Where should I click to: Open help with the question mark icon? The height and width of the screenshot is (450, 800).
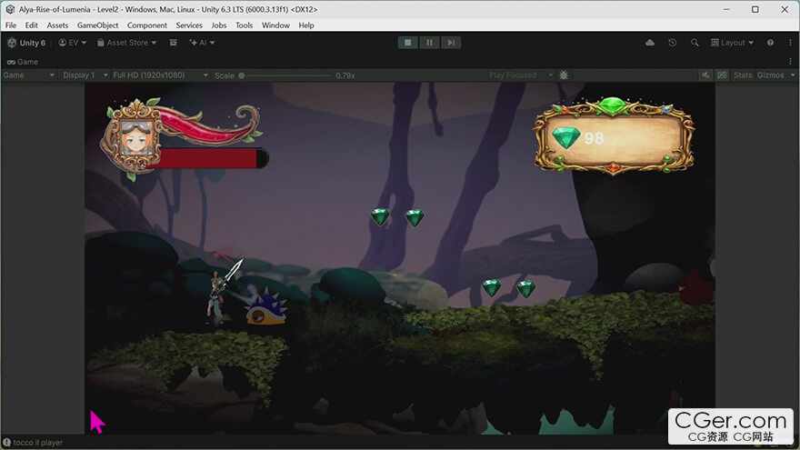tap(770, 43)
